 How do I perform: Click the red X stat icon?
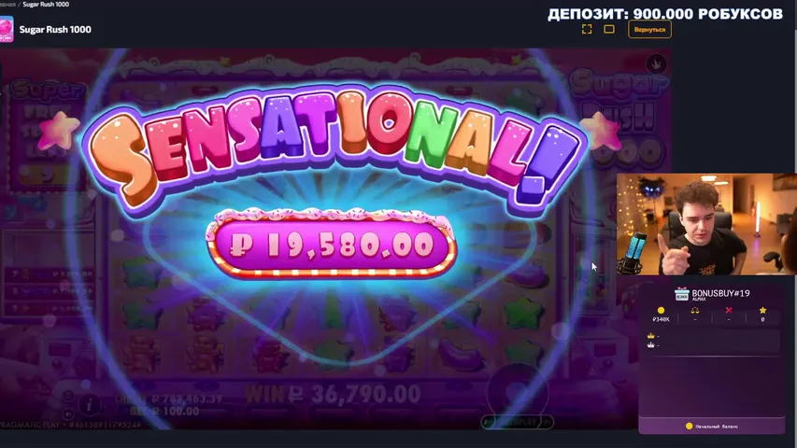(x=729, y=311)
